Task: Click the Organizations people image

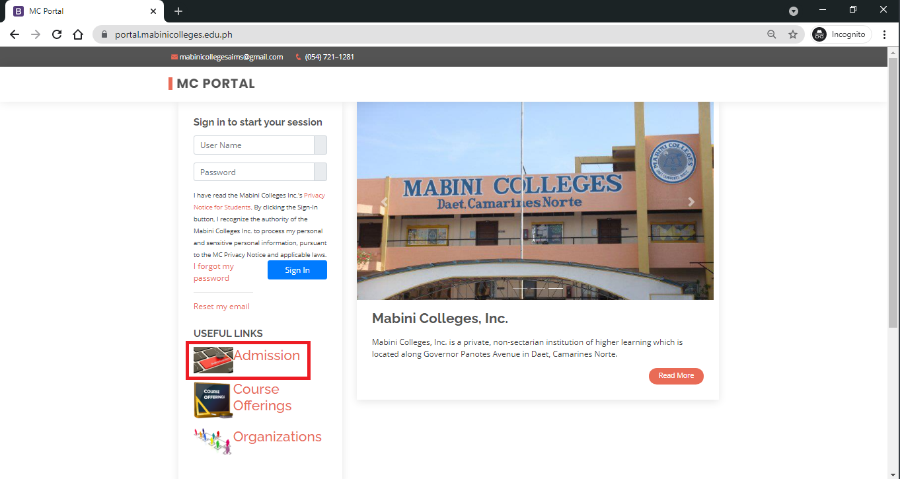Action: (x=213, y=441)
